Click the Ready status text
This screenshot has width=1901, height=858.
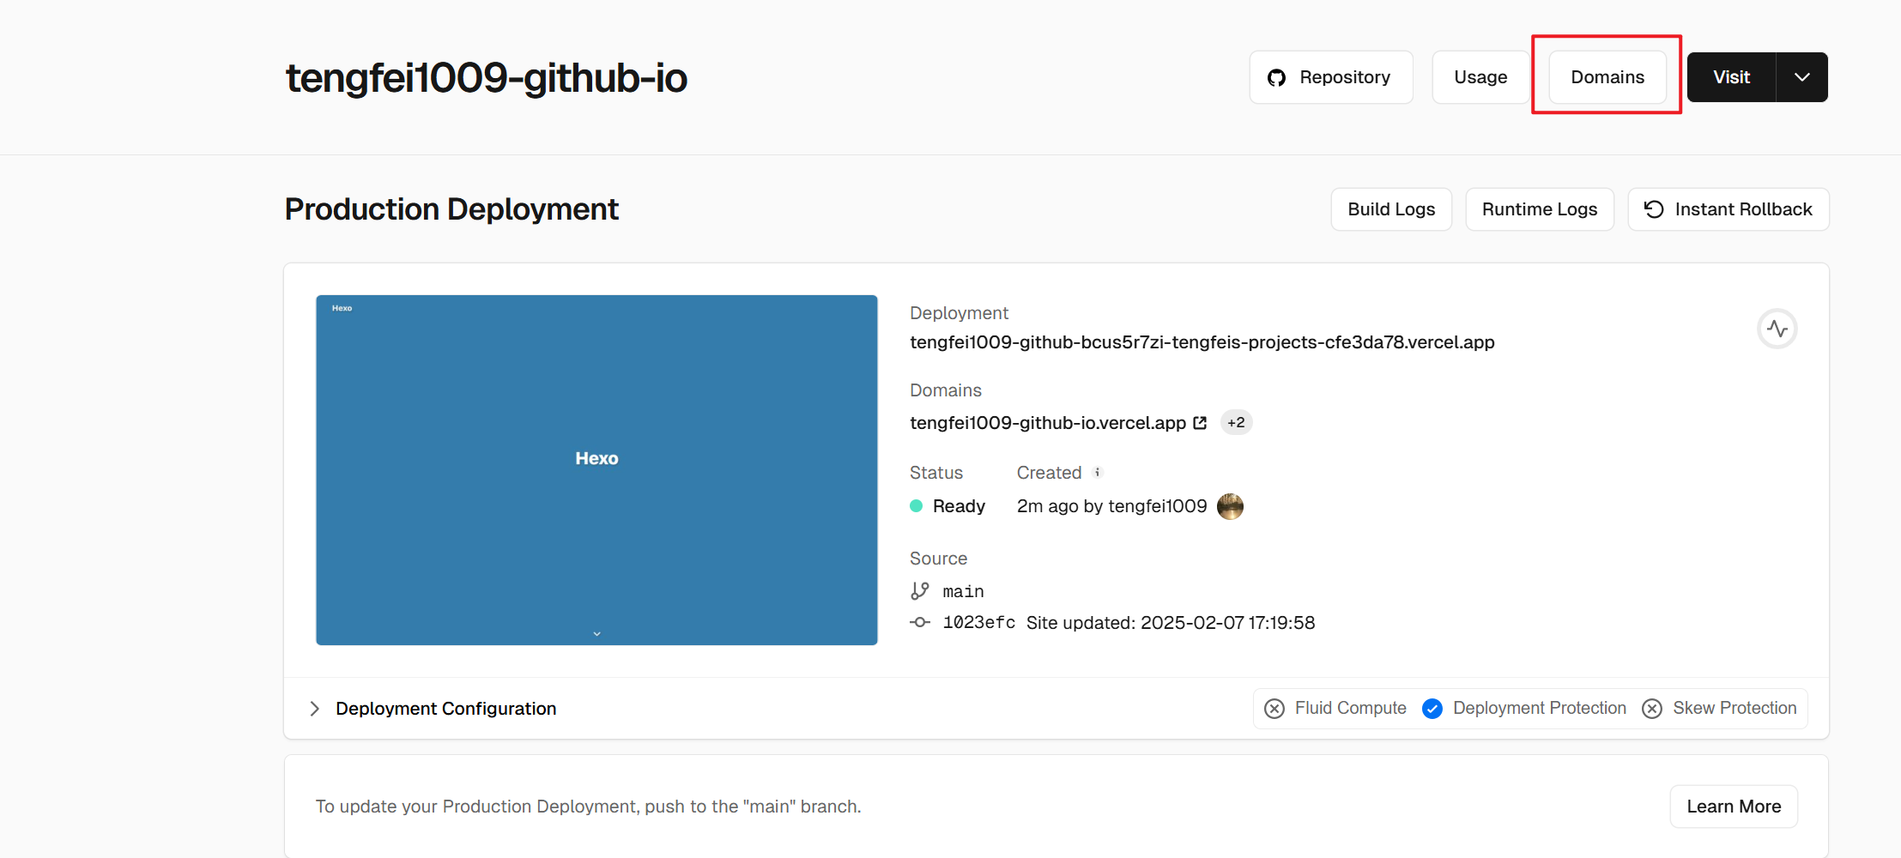(959, 506)
